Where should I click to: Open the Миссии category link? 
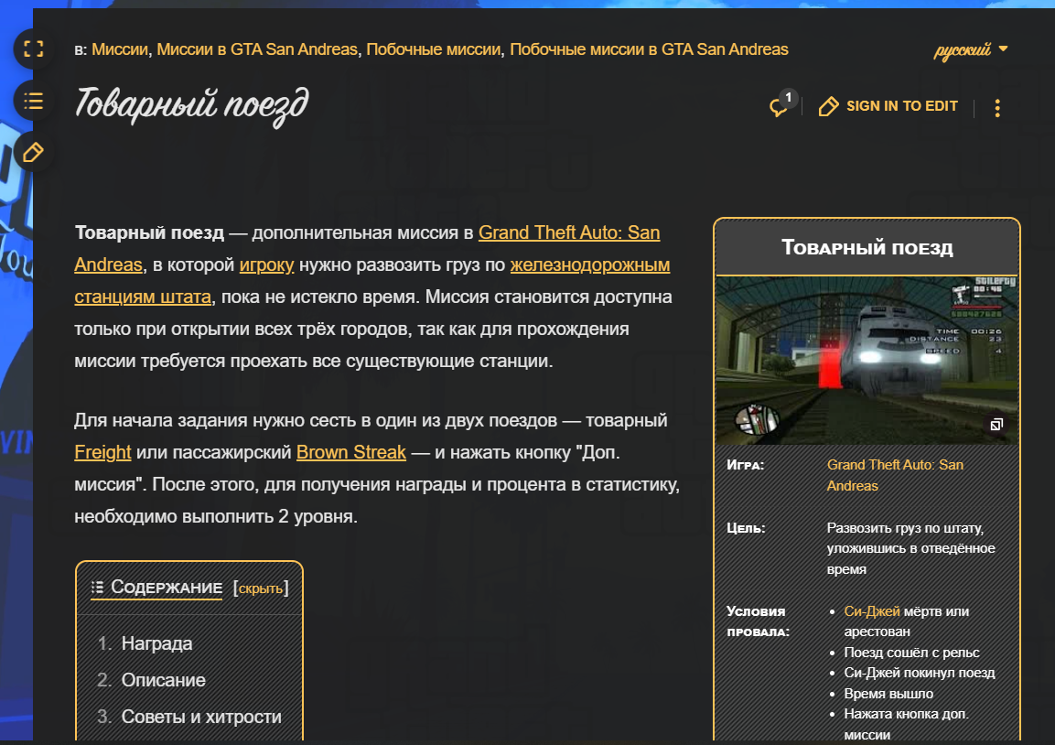point(120,49)
